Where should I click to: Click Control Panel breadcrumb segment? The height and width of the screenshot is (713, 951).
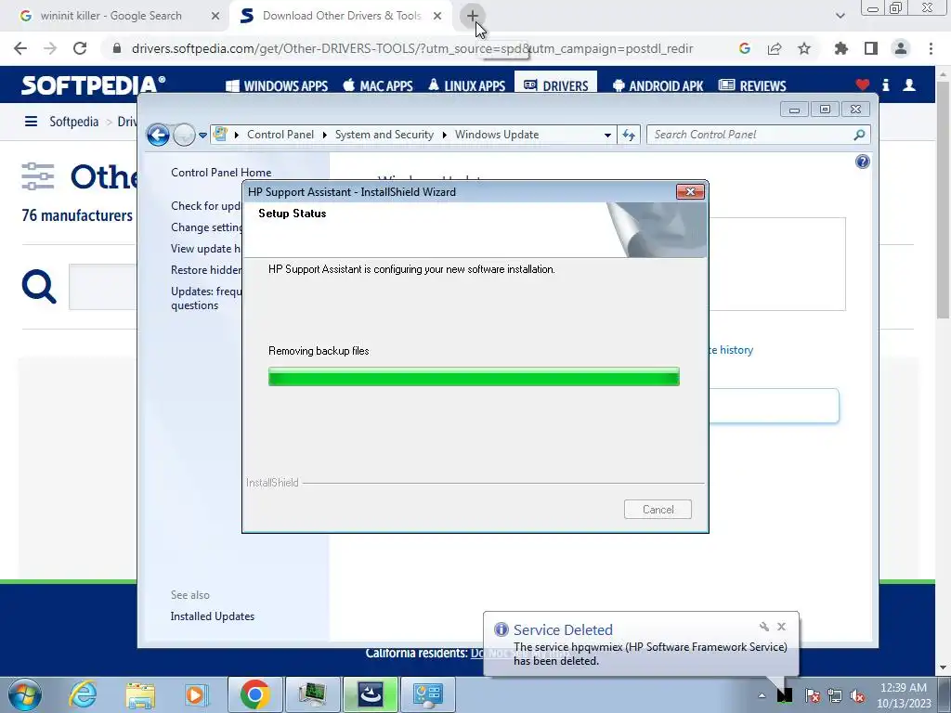280,135
